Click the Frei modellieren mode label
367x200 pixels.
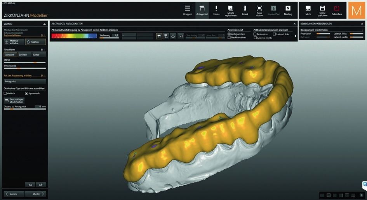12,36
